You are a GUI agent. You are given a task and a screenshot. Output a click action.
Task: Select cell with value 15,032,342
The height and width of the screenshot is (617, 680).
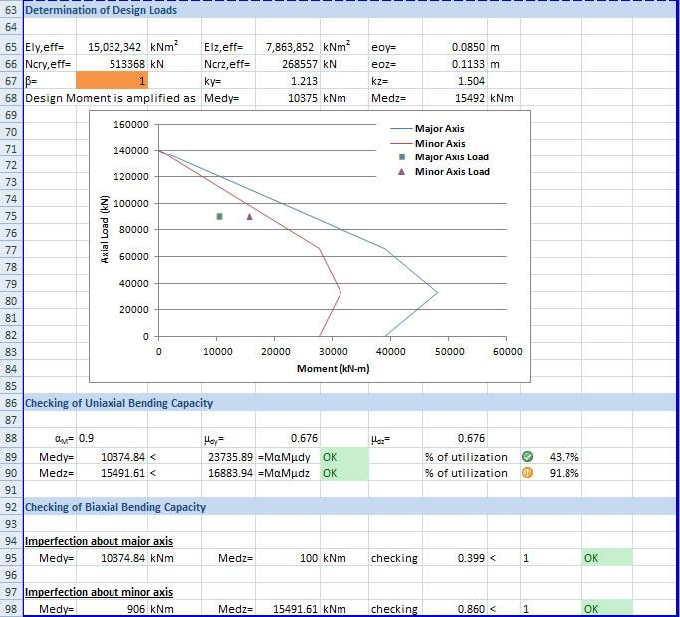(x=112, y=47)
